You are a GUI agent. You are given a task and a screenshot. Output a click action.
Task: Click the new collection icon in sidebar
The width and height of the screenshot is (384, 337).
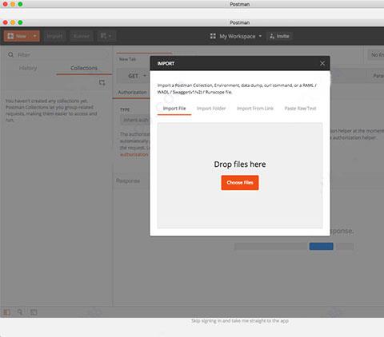pos(102,82)
